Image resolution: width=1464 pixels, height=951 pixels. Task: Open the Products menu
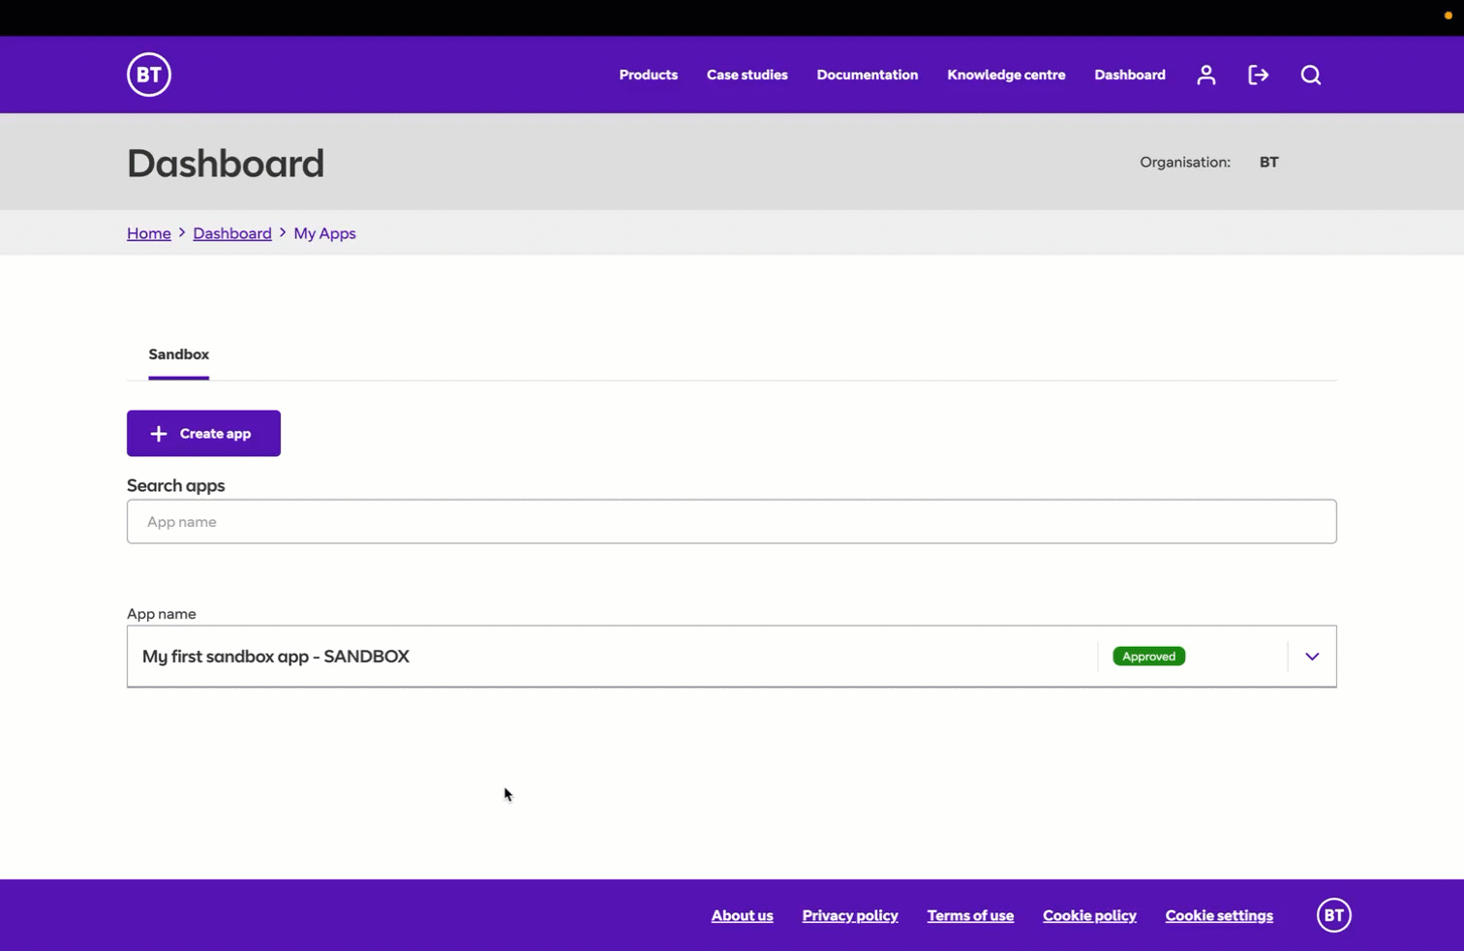(x=649, y=75)
